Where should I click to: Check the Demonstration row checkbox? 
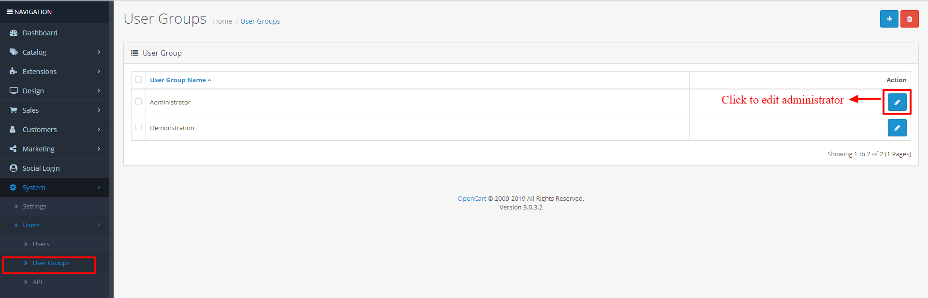(x=139, y=127)
